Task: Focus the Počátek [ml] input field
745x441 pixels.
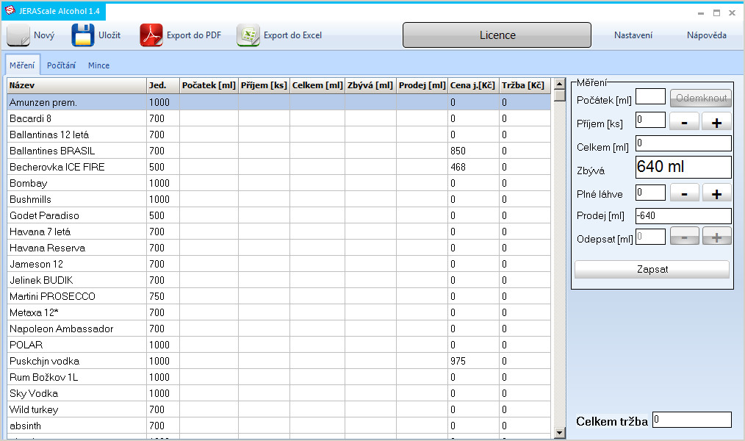Action: pyautogui.click(x=650, y=96)
